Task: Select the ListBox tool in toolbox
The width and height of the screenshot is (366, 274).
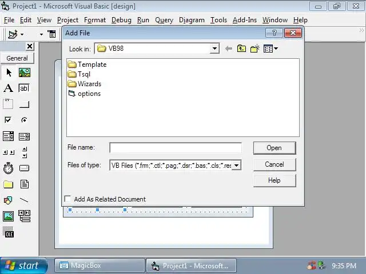Action: 24,136
